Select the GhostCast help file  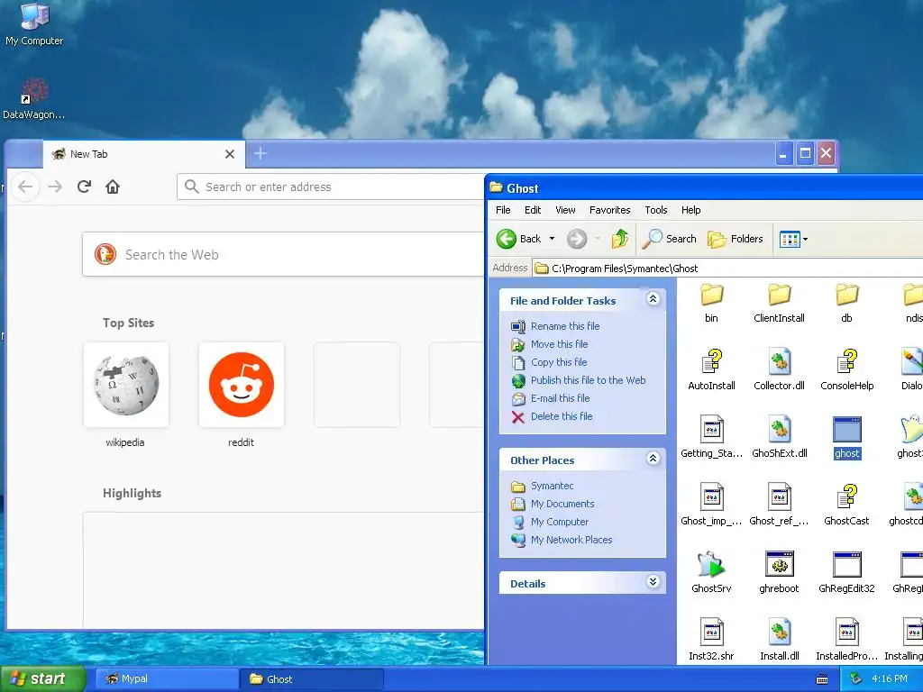(x=847, y=505)
